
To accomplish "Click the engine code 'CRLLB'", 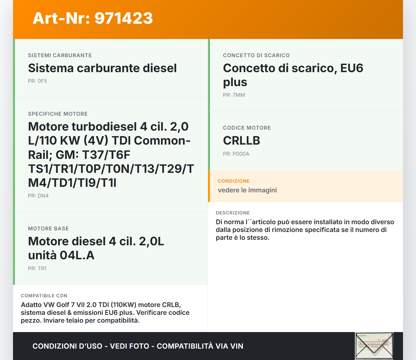I will tap(241, 141).
